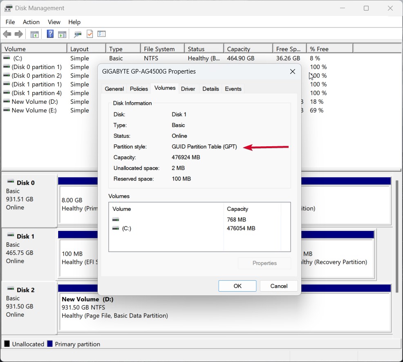
Task: Click the document-with-red-checkmark toolbar icon
Action: pyautogui.click(x=90, y=34)
